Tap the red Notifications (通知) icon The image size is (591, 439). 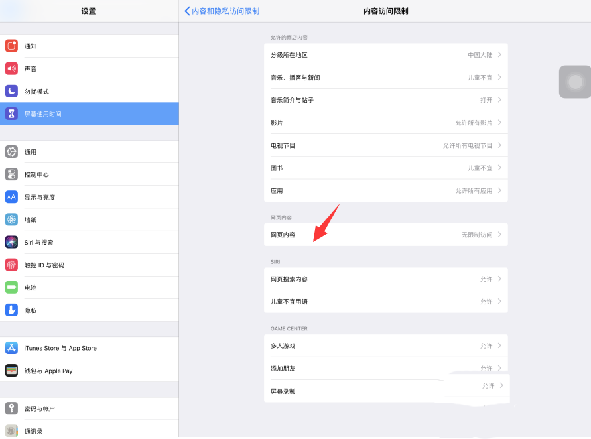coord(11,46)
